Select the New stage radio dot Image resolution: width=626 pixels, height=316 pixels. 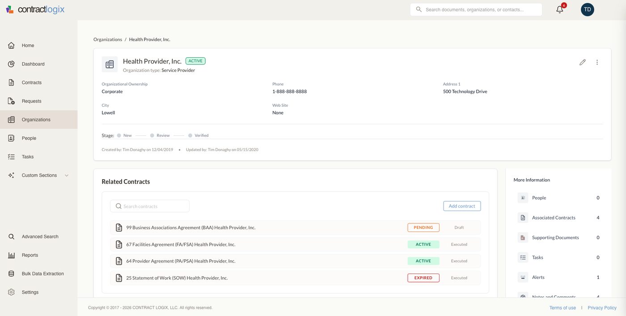pyautogui.click(x=119, y=135)
